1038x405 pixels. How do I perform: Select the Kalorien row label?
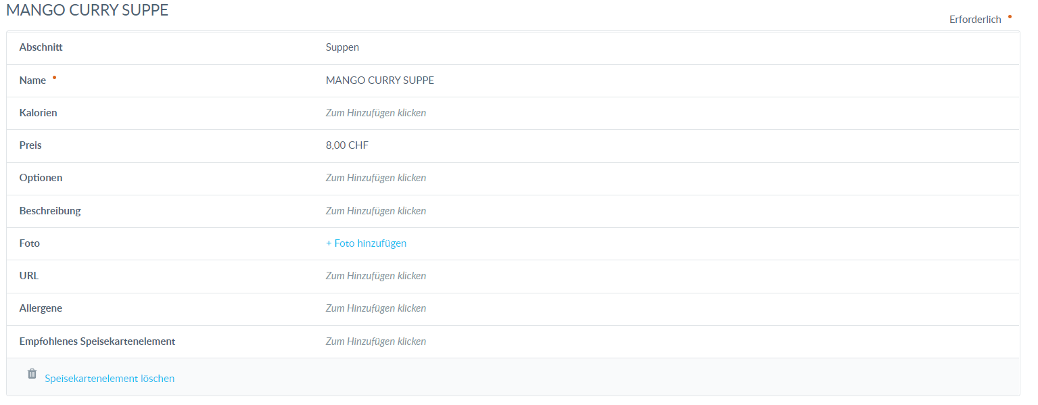(x=38, y=113)
